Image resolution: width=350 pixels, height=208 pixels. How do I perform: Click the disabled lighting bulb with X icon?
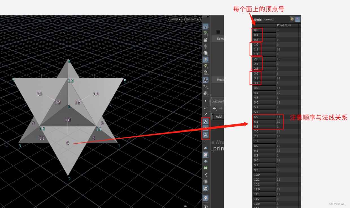click(x=206, y=46)
